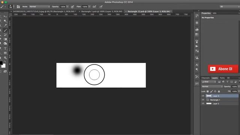Open the painting Mode dropdown
This screenshot has width=240, height=135.
[39, 7]
